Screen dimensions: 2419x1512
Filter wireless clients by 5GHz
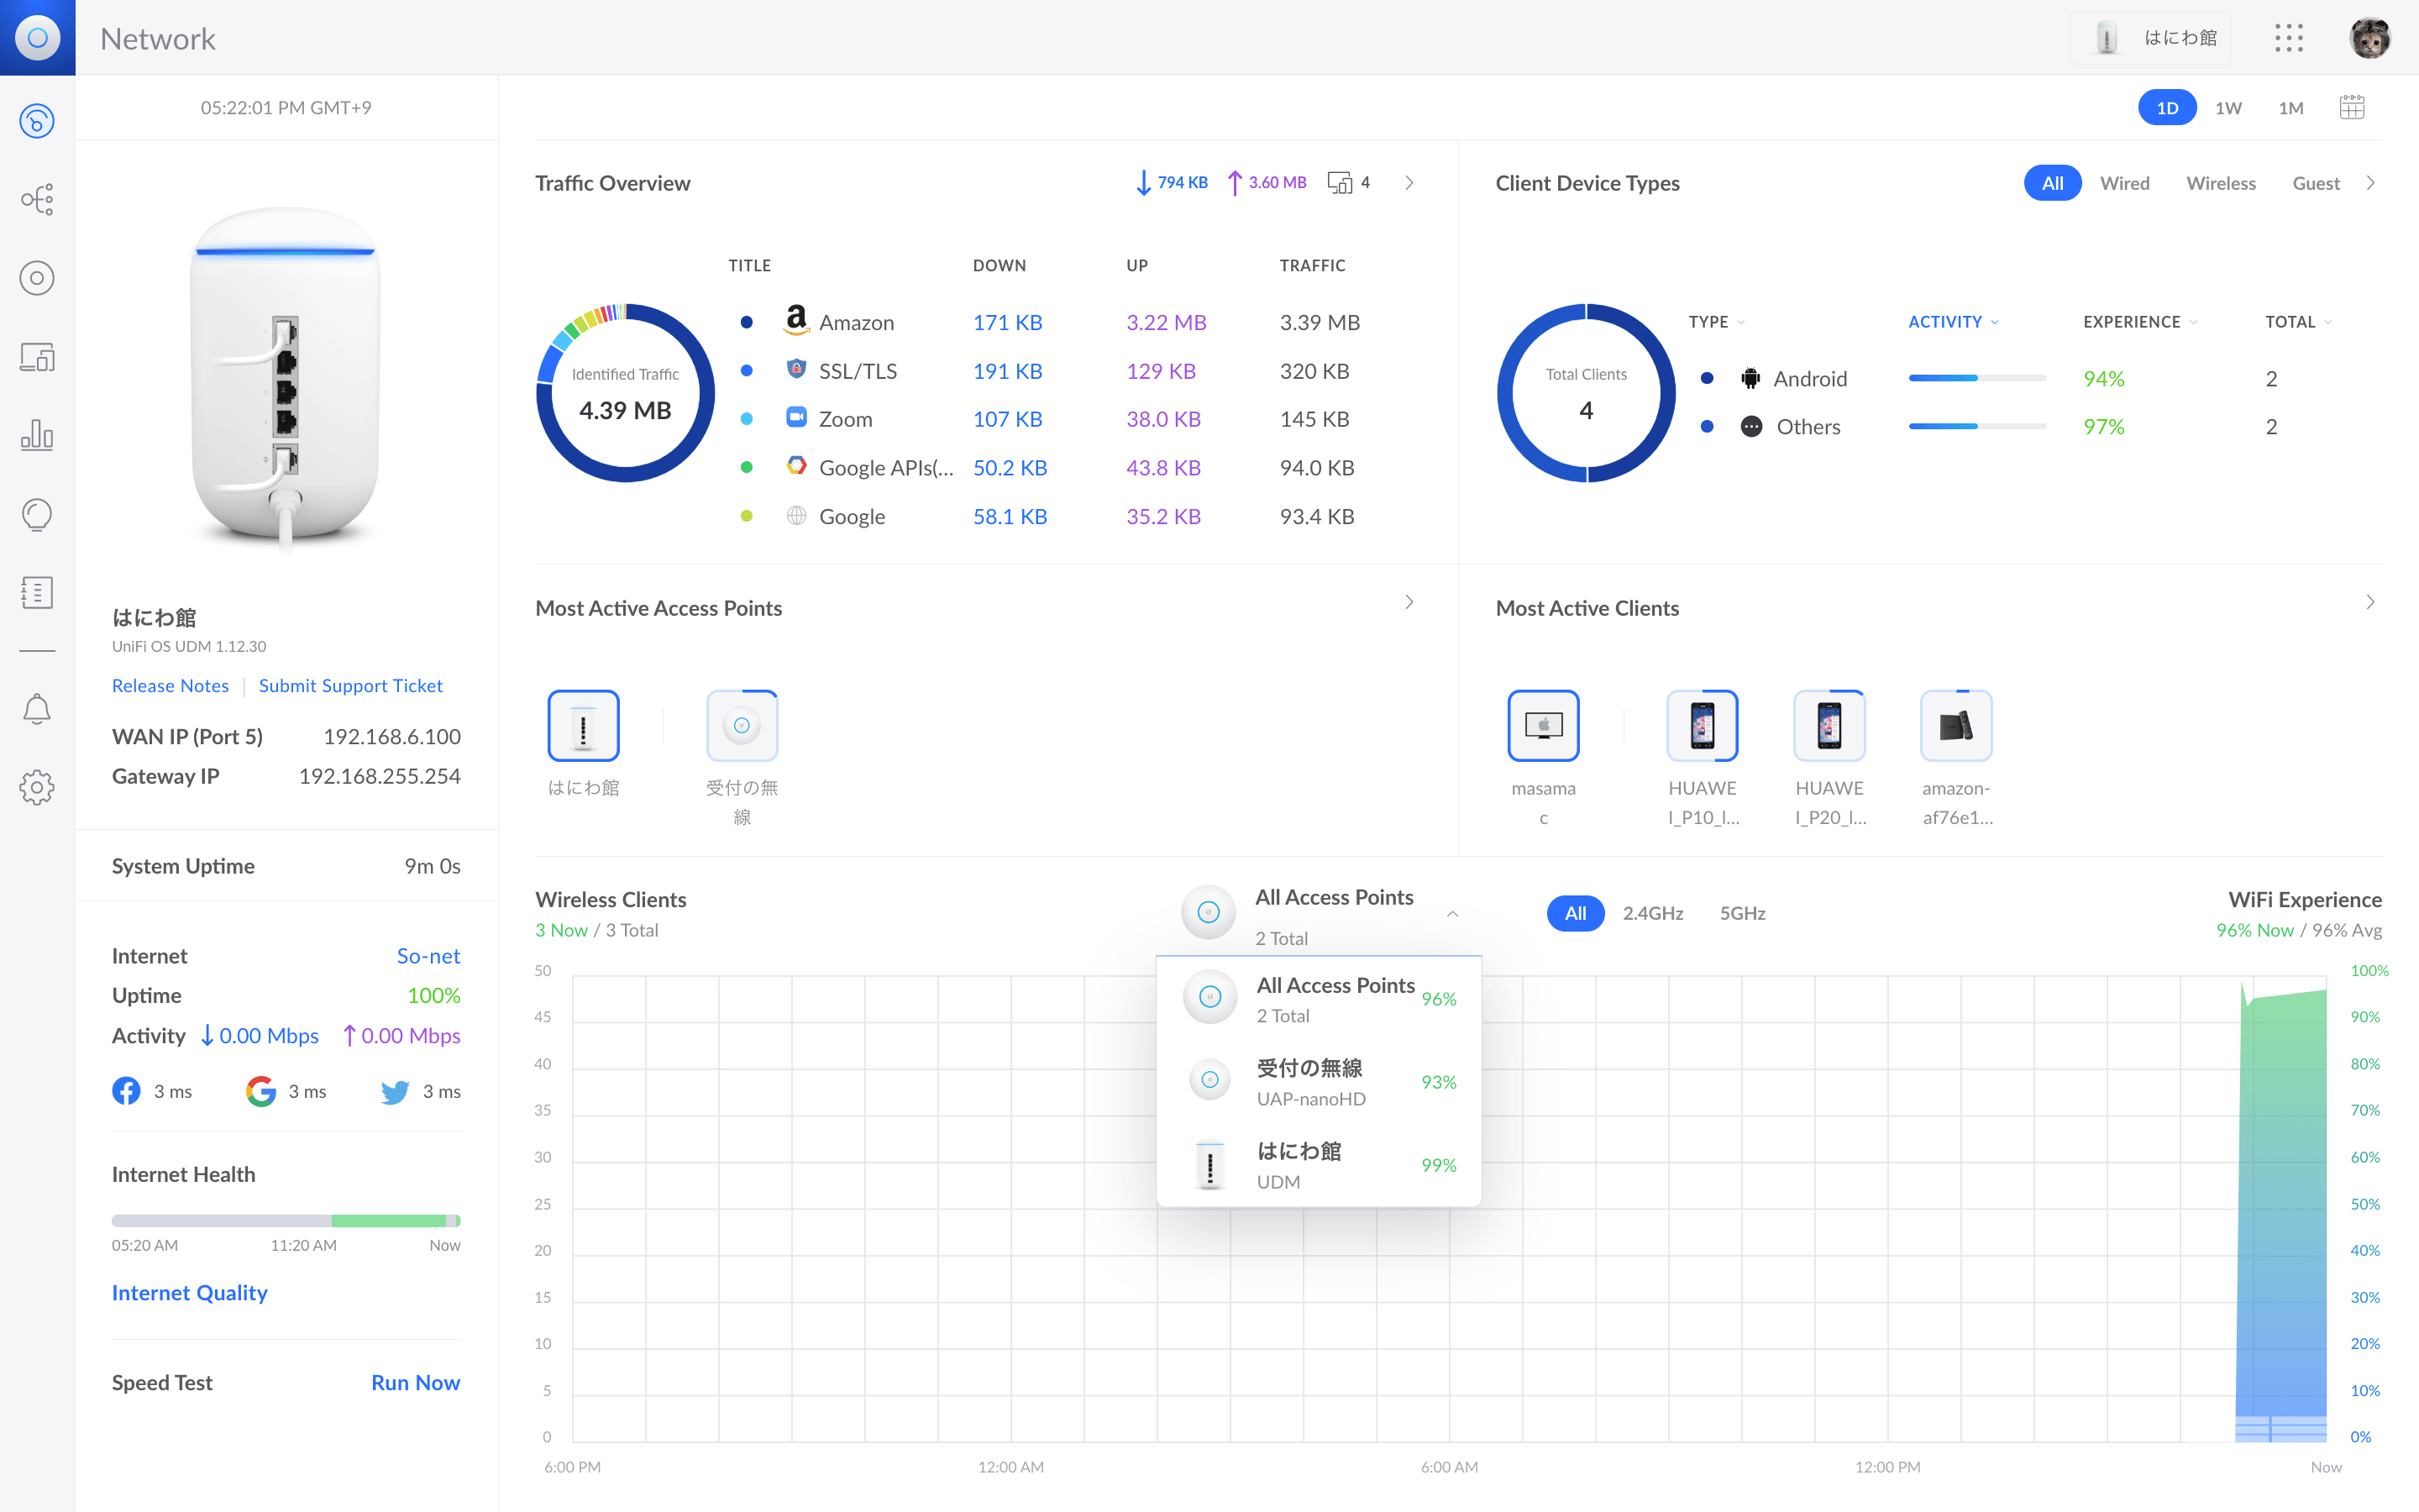tap(1742, 913)
